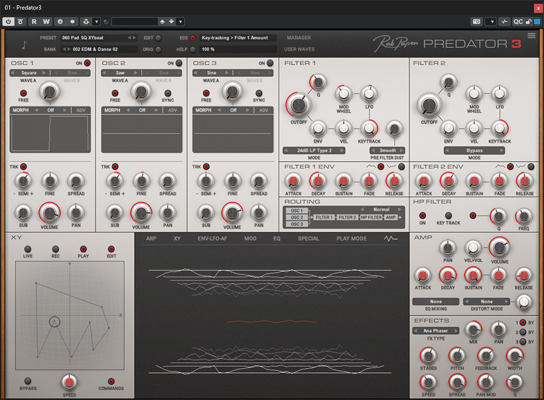Toggle OSC 3 TRK keyboard tracking LED
Viewport: 544px width, 400px height.
click(206, 167)
